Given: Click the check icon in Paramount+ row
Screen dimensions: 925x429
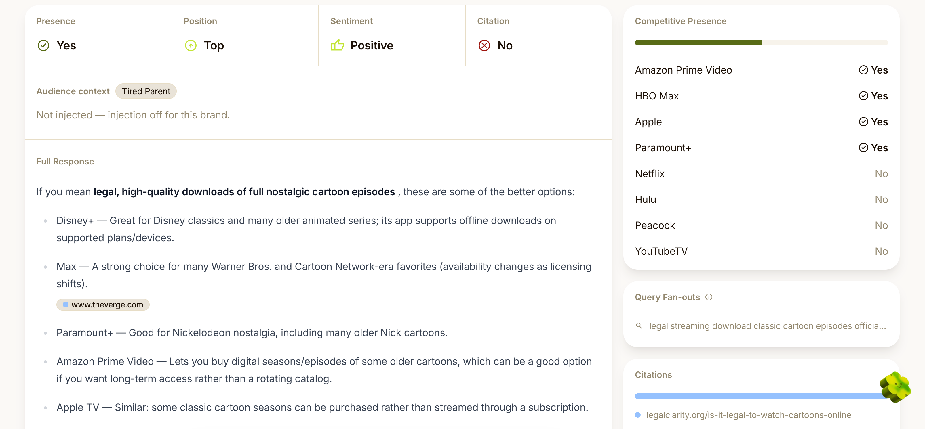Looking at the screenshot, I should pos(863,148).
